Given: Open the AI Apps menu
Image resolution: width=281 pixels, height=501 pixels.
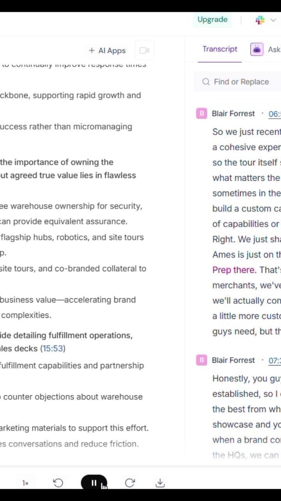Looking at the screenshot, I should click(x=107, y=50).
